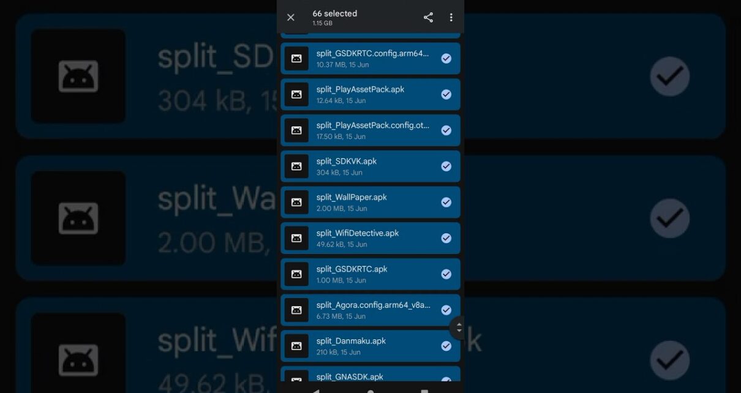Tap the split_GSDKRTC.config.arm64 file icon
This screenshot has height=393, width=741.
click(296, 59)
